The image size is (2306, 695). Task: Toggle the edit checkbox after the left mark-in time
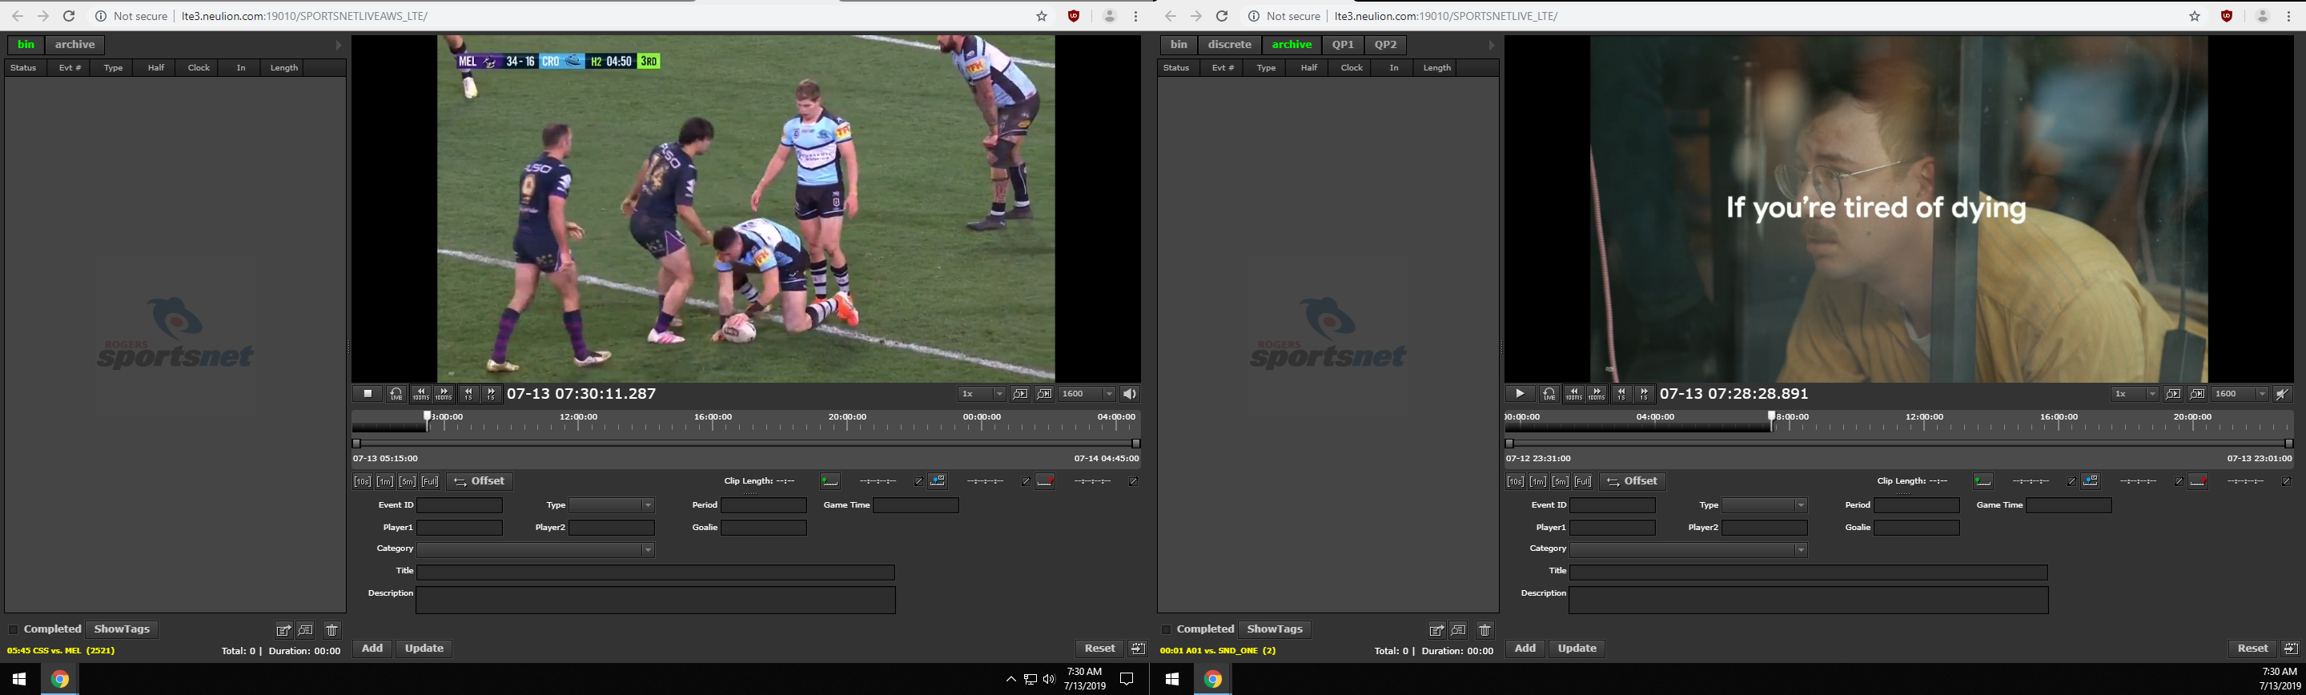coord(918,482)
